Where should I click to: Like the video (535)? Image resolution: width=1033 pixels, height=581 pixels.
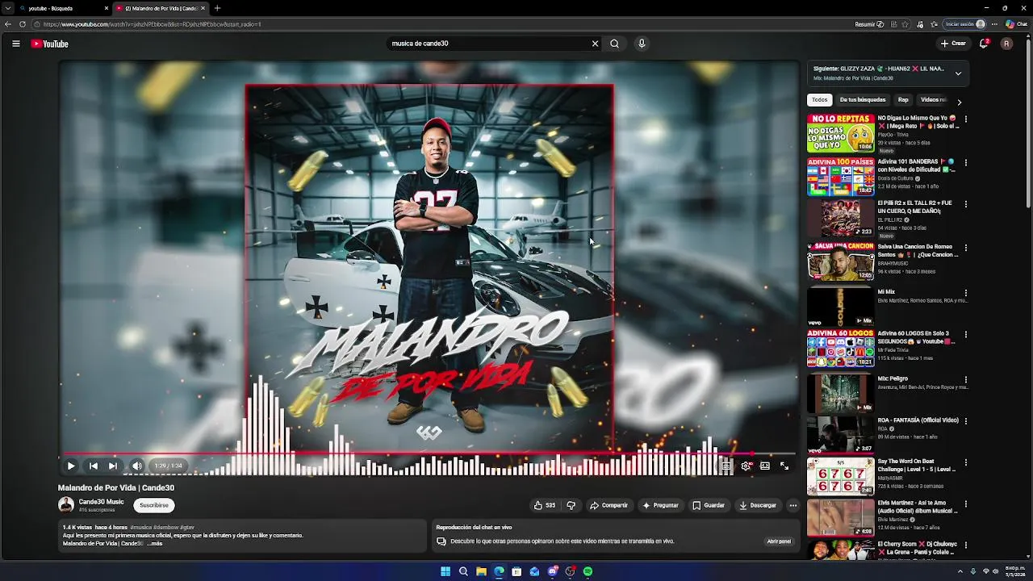[545, 505]
